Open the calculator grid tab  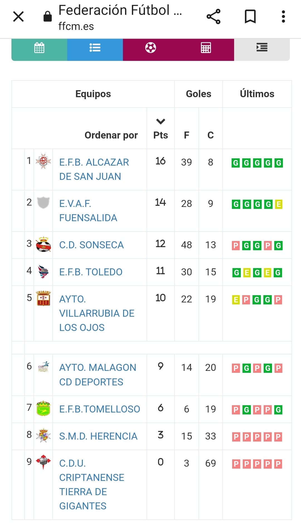click(206, 48)
